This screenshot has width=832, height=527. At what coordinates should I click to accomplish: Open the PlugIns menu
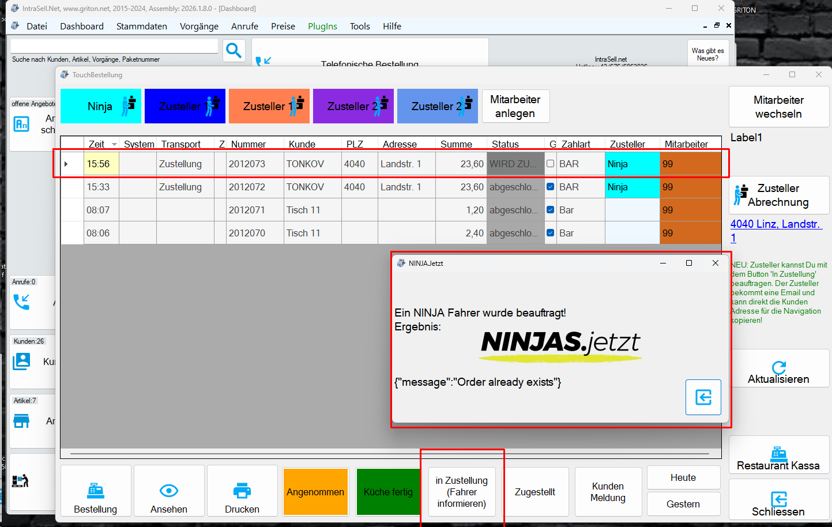coord(322,27)
